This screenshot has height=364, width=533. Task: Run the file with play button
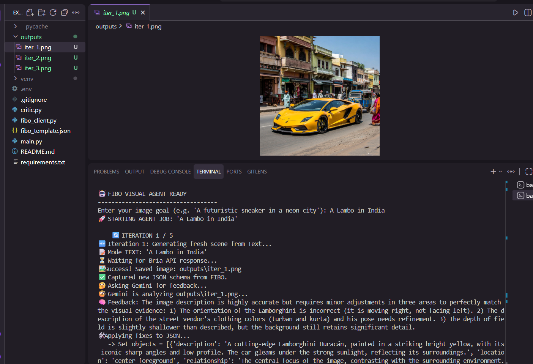pyautogui.click(x=516, y=13)
